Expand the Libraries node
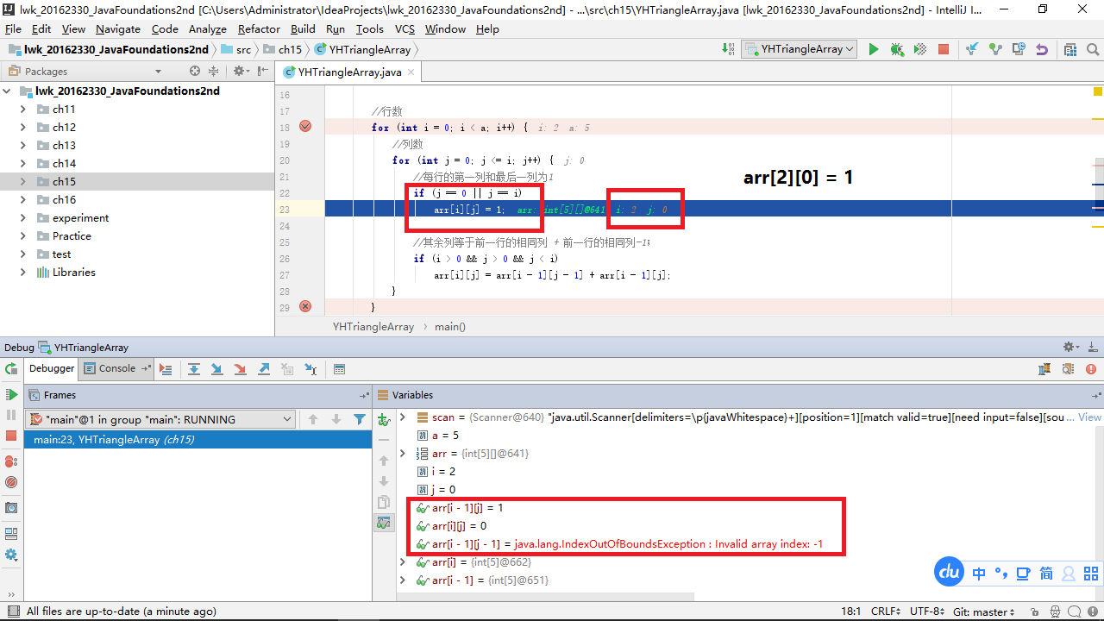Screen dimensions: 1104x621 click(x=23, y=272)
